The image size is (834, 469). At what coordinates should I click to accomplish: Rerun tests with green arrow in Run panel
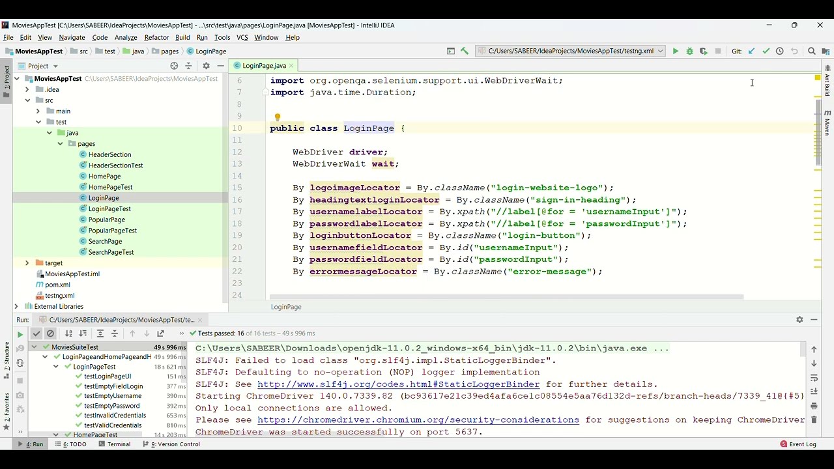coord(20,334)
